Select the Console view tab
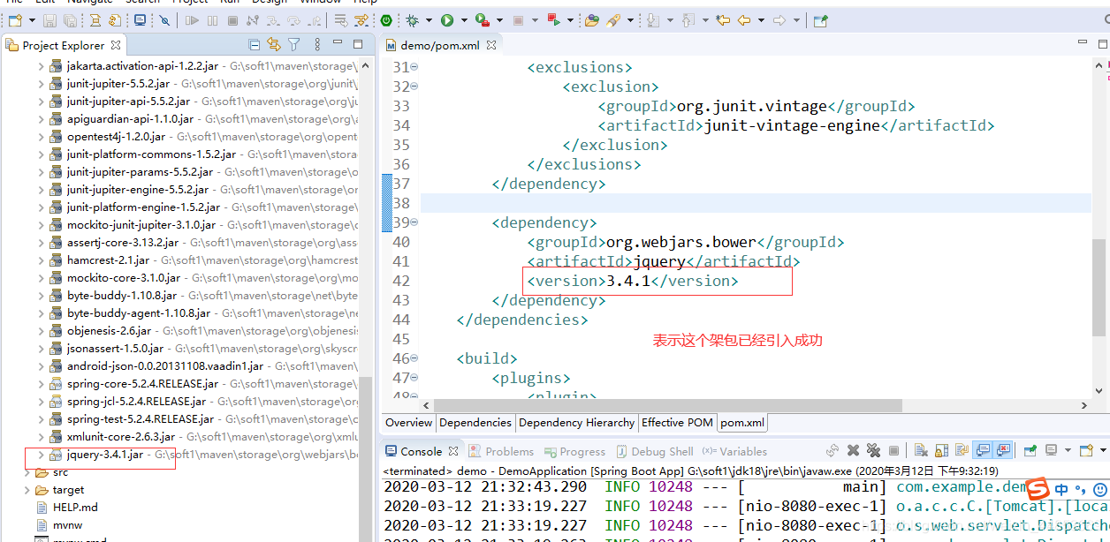Image resolution: width=1110 pixels, height=542 pixels. (422, 451)
